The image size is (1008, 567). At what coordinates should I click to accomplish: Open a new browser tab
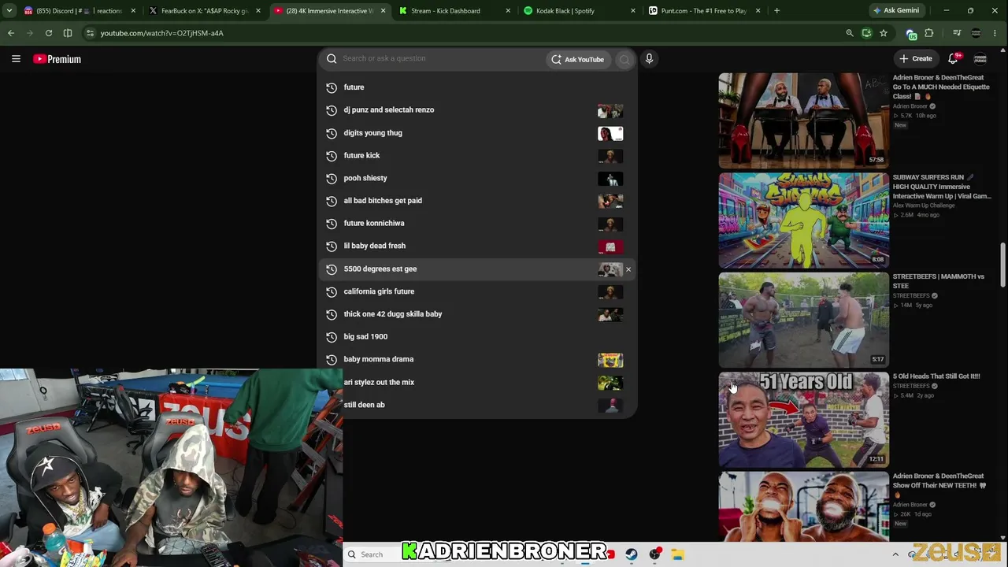click(x=776, y=11)
